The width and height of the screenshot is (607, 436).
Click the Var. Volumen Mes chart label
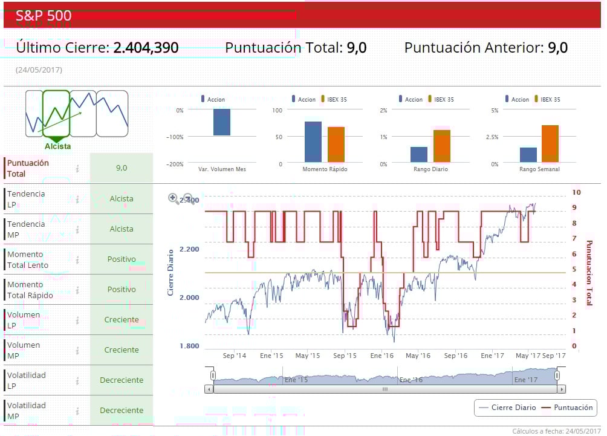point(222,169)
